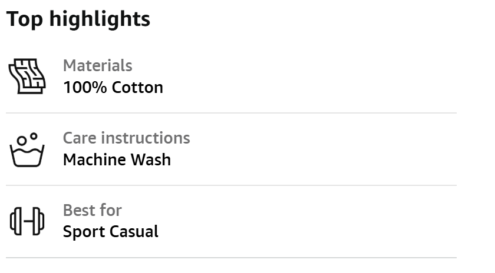Click the Best for label

point(92,210)
